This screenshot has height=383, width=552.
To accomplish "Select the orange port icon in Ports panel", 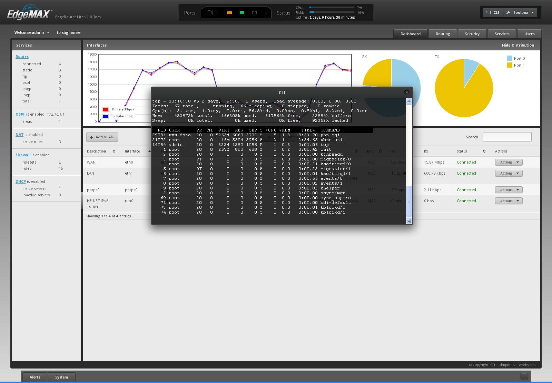I will click(x=229, y=12).
